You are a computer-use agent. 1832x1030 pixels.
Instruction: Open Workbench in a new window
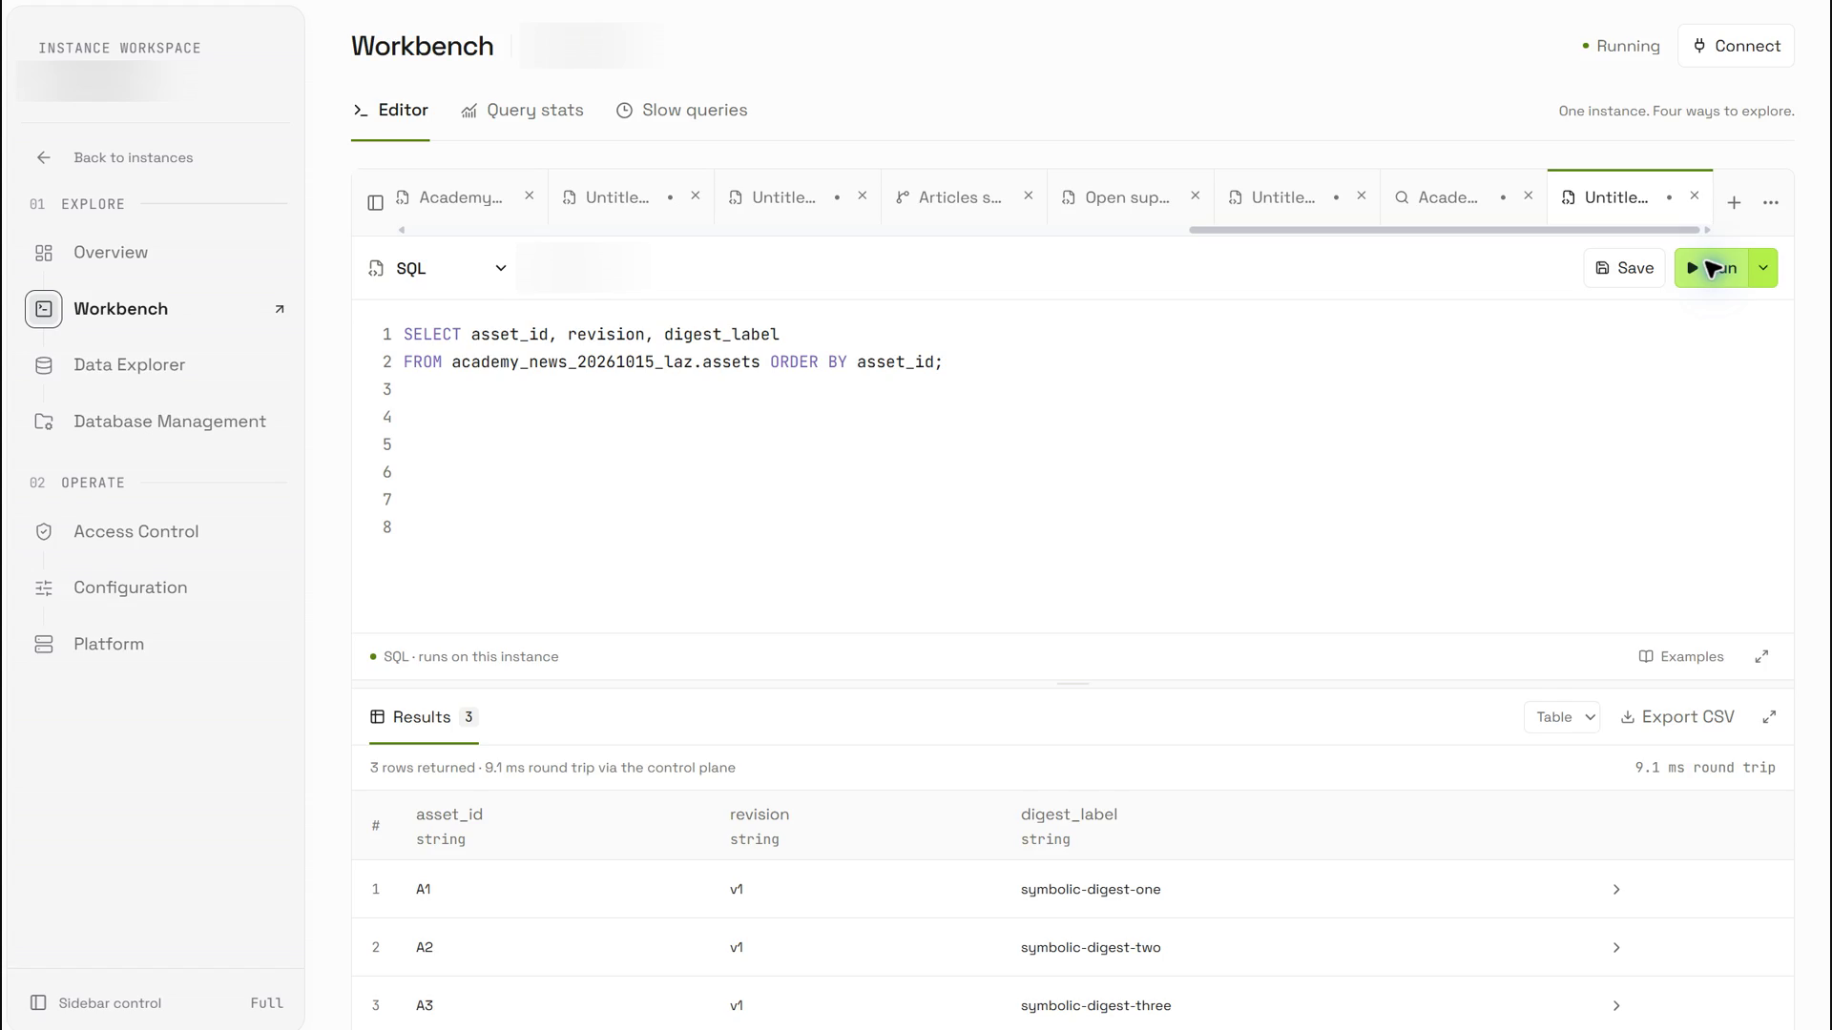click(280, 309)
